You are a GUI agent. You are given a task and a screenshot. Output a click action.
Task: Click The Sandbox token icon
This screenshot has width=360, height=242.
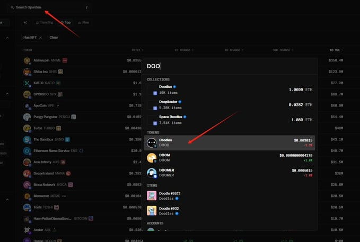pos(27,139)
